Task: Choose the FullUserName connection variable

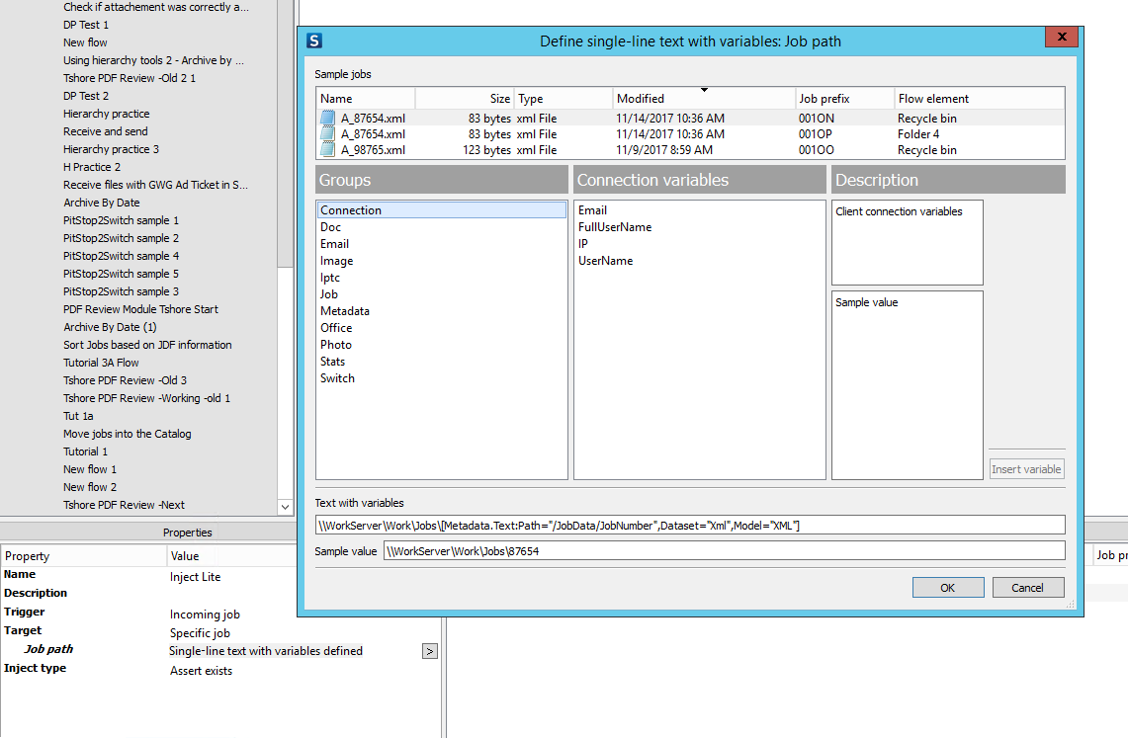Action: pos(615,227)
